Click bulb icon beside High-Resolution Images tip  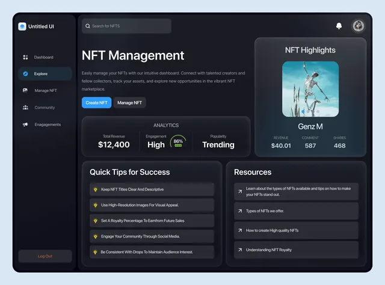(96, 205)
